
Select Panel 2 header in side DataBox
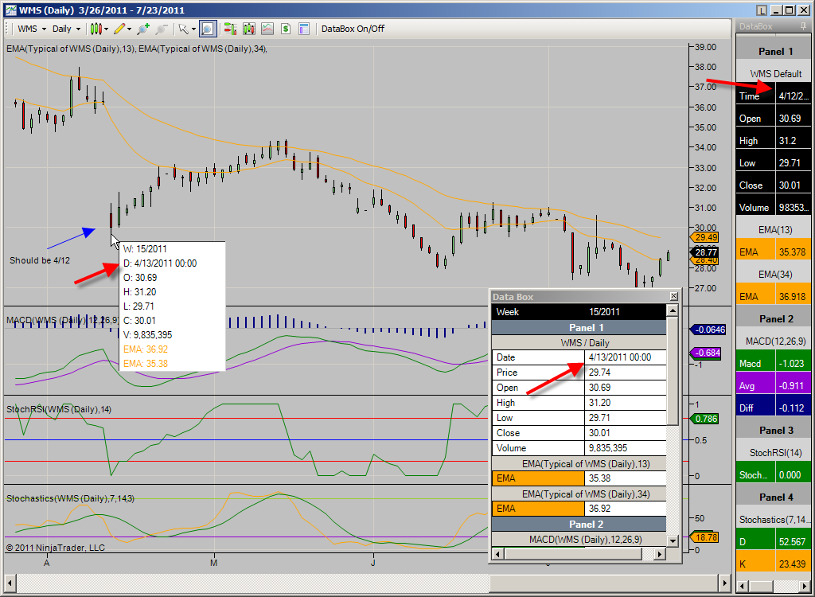coord(774,318)
